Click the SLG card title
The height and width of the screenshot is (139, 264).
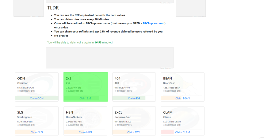(20, 112)
